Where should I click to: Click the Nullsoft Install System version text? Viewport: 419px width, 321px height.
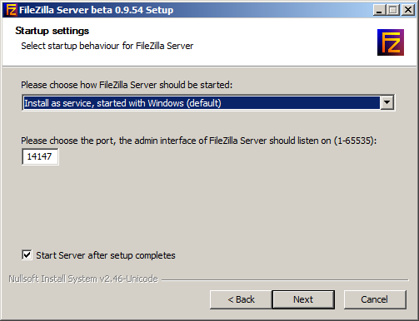(83, 279)
